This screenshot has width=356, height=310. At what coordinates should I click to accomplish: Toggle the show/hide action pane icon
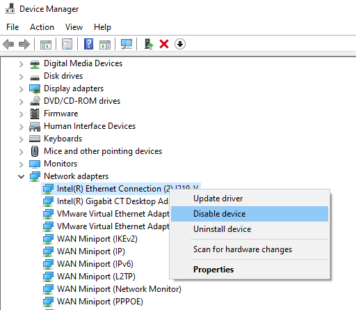click(105, 44)
